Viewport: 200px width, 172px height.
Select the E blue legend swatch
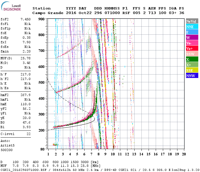(192, 32)
